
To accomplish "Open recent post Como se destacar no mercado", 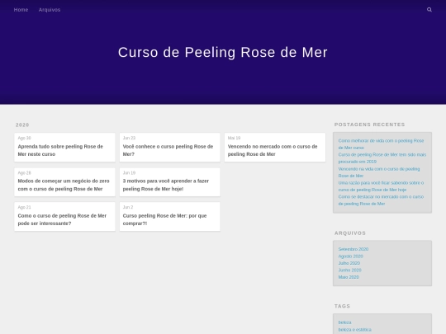I will [x=381, y=200].
